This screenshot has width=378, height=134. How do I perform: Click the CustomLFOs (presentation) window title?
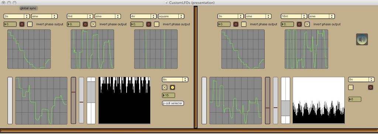point(192,3)
